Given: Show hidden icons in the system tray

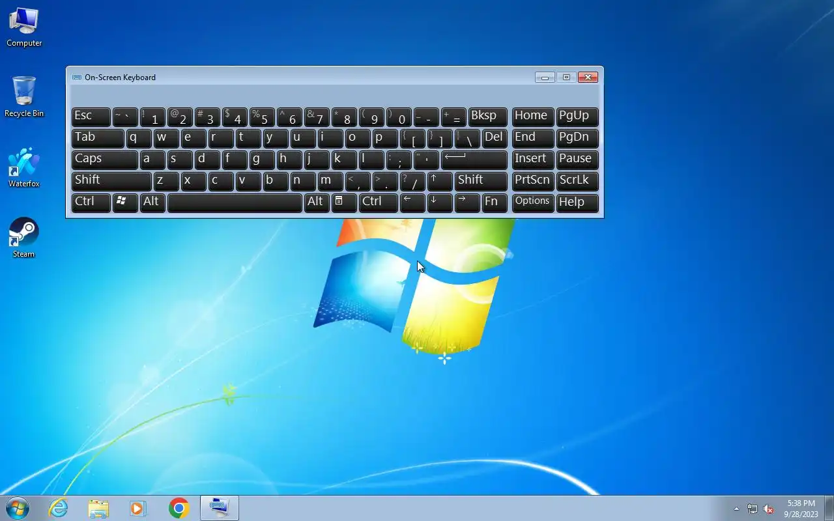Looking at the screenshot, I should [736, 509].
